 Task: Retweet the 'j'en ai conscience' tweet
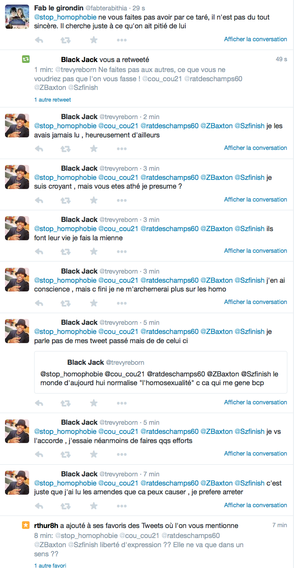tap(65, 303)
